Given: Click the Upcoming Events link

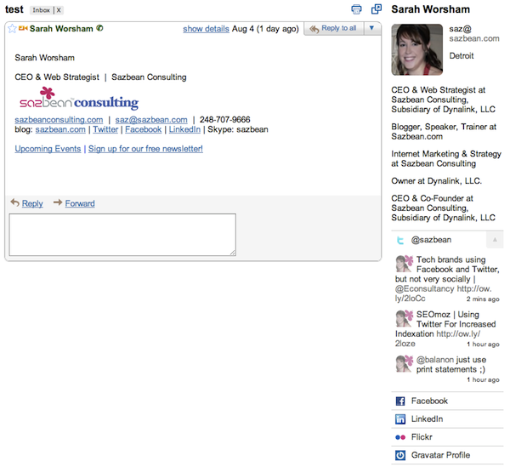Looking at the screenshot, I should point(48,149).
